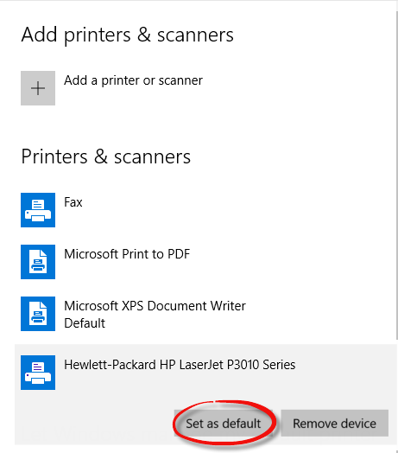Screen dimensions: 398x453
Task: Click blank space right of Fax entry
Action: (x=231, y=210)
